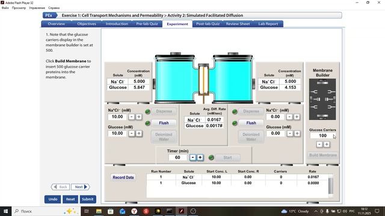The image size is (385, 216).
Task: Click left Glucose value field 10.00
Action: click(117, 133)
